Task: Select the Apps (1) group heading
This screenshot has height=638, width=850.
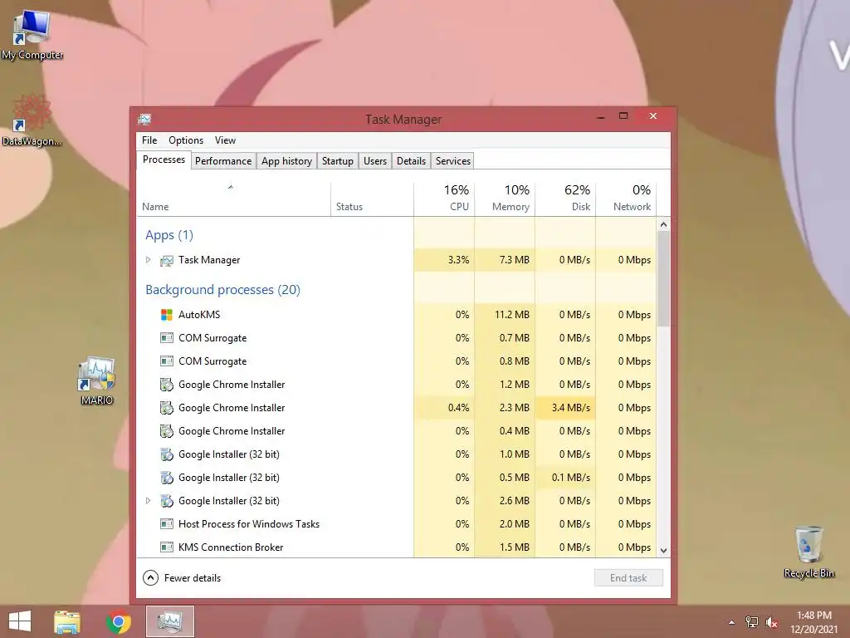Action: pyautogui.click(x=169, y=235)
